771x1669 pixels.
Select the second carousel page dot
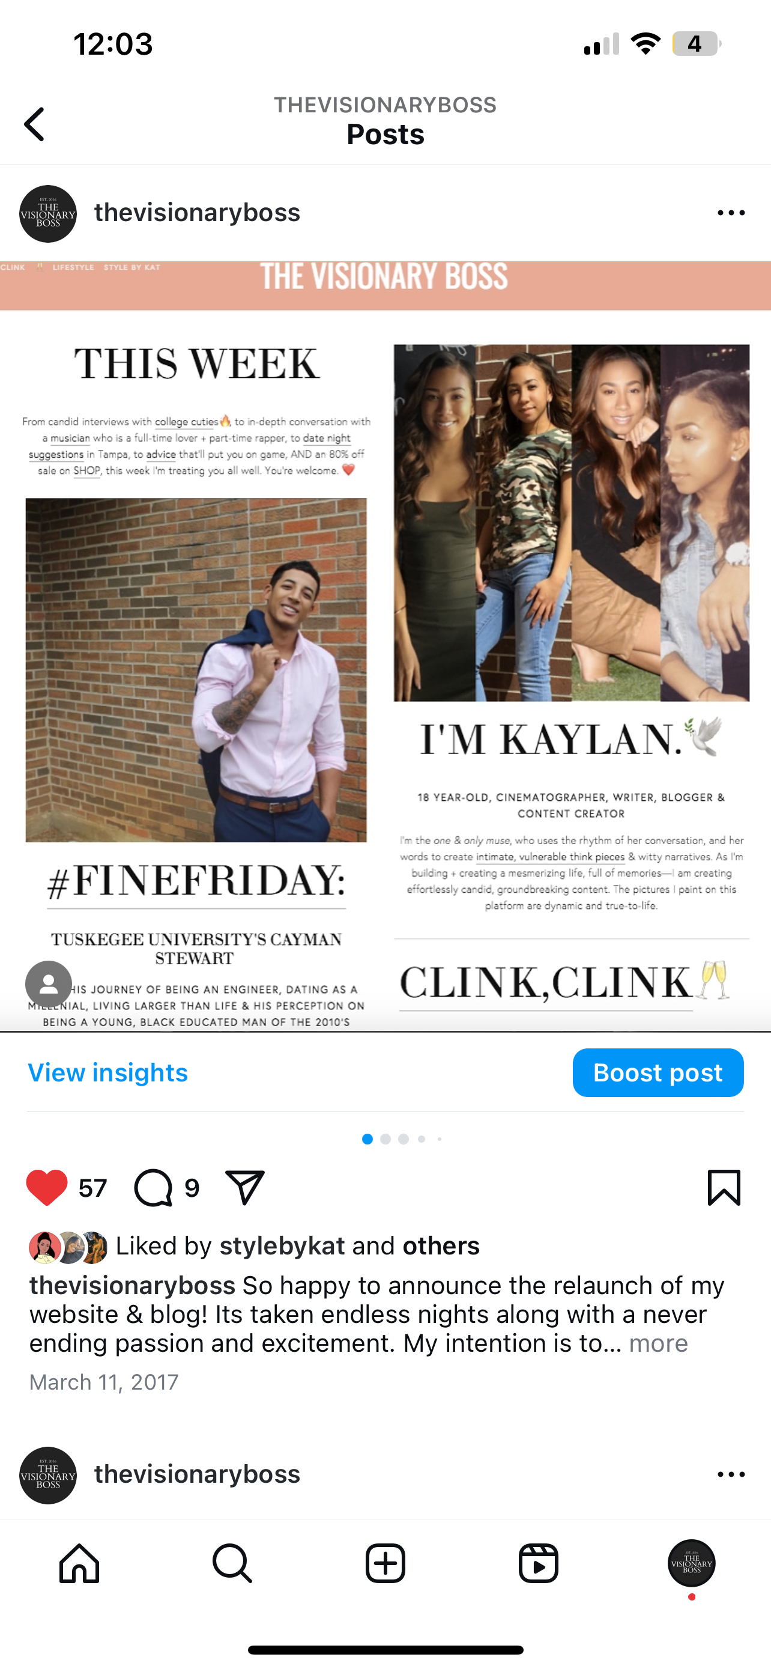(385, 1139)
